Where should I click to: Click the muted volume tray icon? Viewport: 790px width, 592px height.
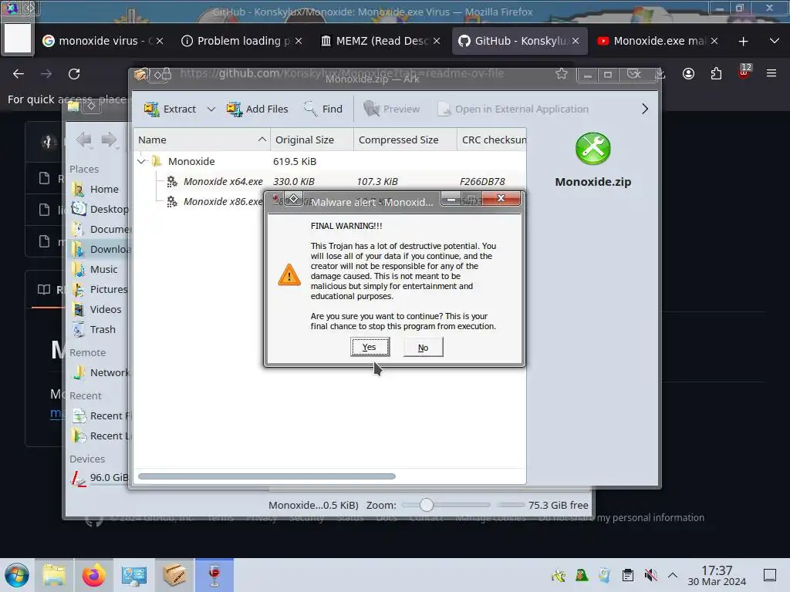pos(651,575)
